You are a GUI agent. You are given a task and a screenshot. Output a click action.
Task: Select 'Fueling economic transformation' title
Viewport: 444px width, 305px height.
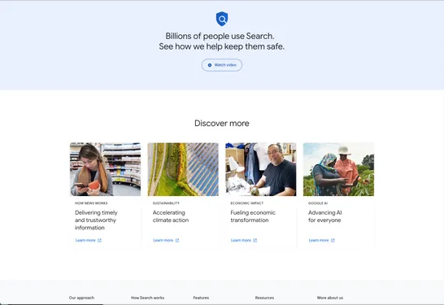pyautogui.click(x=253, y=216)
